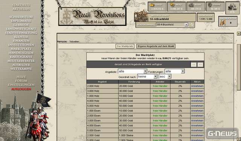Switch to Der Marktplatz tab

(x=125, y=46)
